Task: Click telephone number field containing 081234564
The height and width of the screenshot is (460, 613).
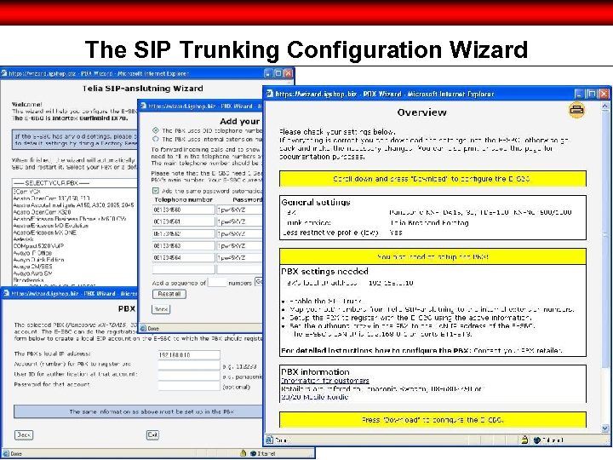Action: click(184, 257)
